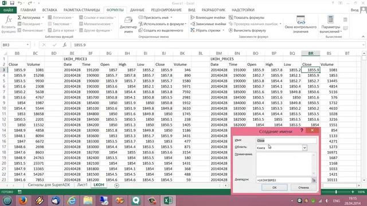This screenshot has width=367, height=206.
Task: Click OK in the create name dialog
Action: (274, 187)
